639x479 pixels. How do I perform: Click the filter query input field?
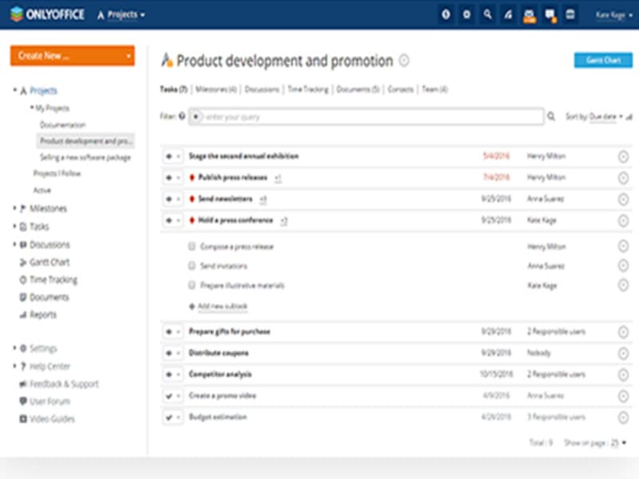point(359,117)
